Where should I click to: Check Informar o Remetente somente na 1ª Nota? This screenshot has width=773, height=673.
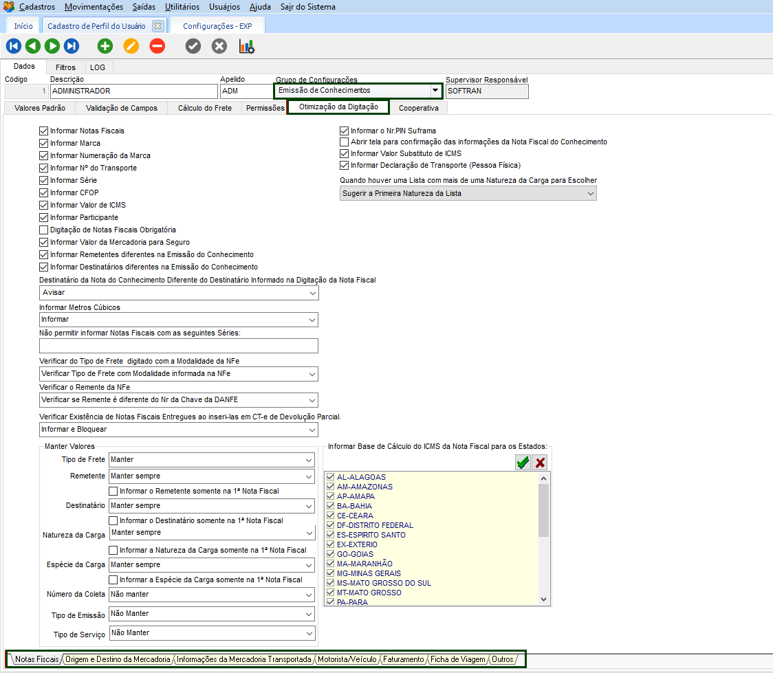[113, 492]
